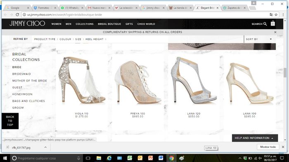Open downloaded file cfb_631767.jpg
The image size is (289, 162).
21,148
